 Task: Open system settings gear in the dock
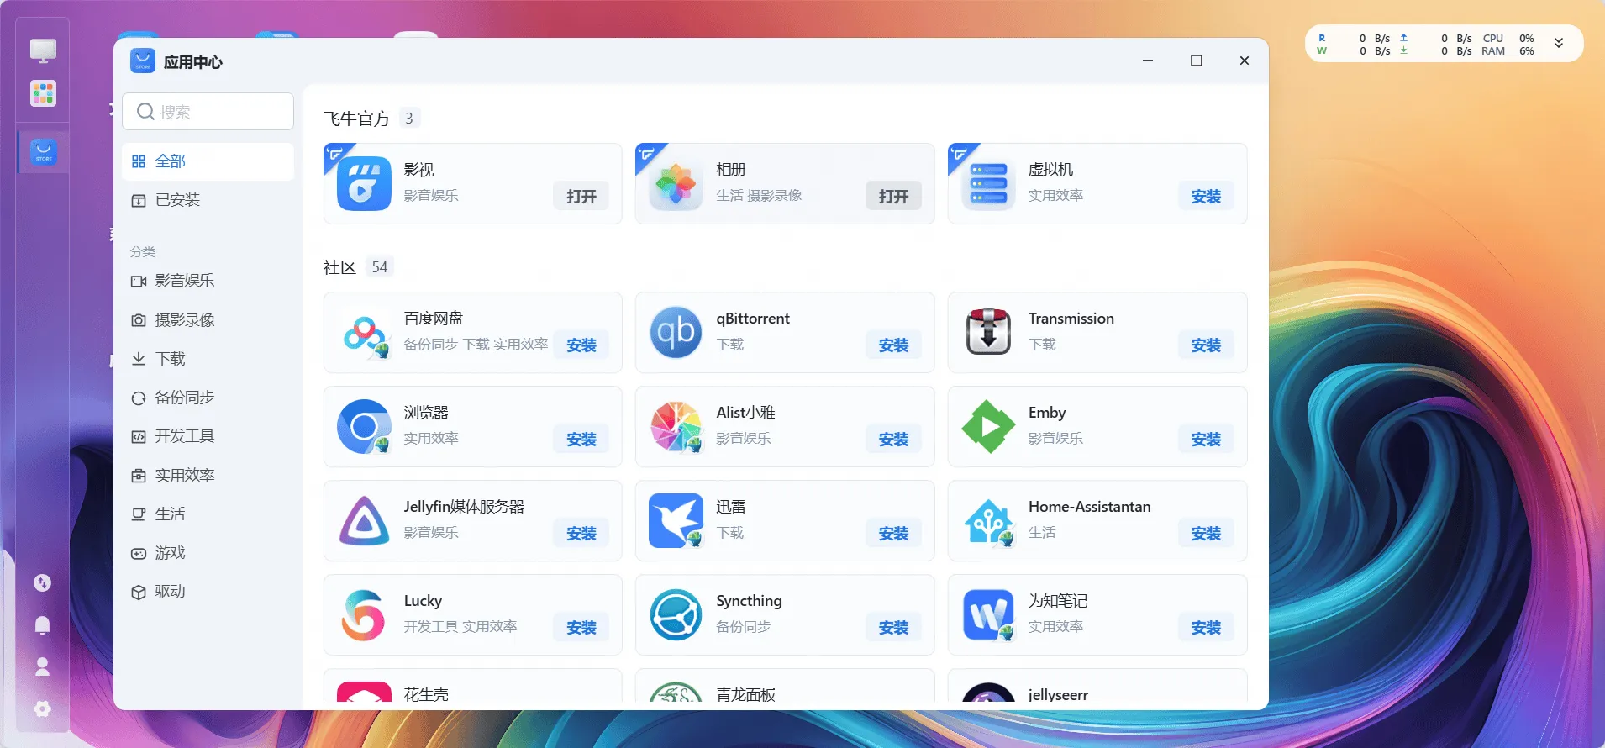[x=42, y=708]
